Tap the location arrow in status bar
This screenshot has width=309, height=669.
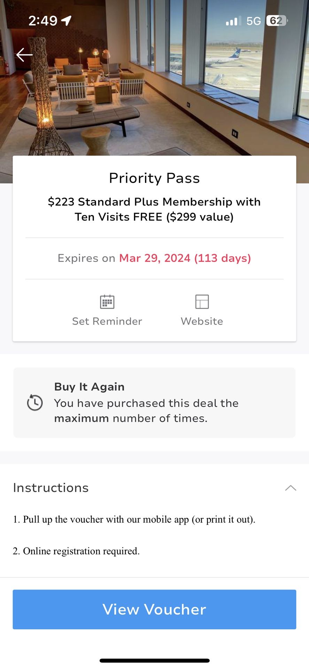pyautogui.click(x=66, y=21)
